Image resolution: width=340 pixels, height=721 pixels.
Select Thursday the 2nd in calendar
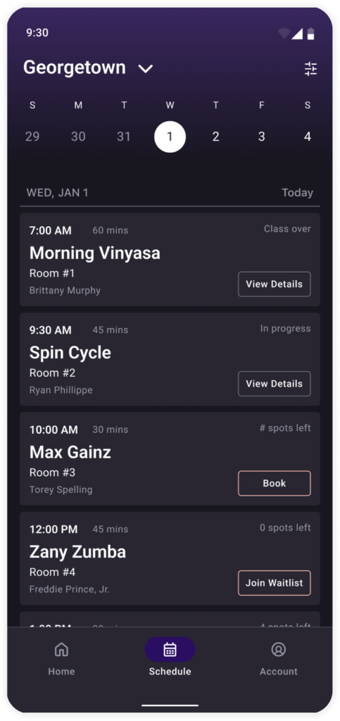215,137
